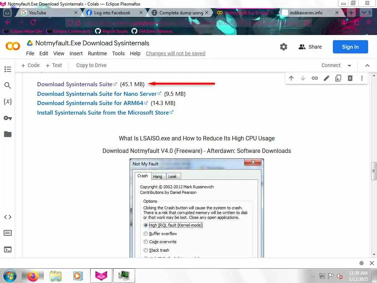
Task: Open Firefox from the taskbar
Action: pos(33,276)
